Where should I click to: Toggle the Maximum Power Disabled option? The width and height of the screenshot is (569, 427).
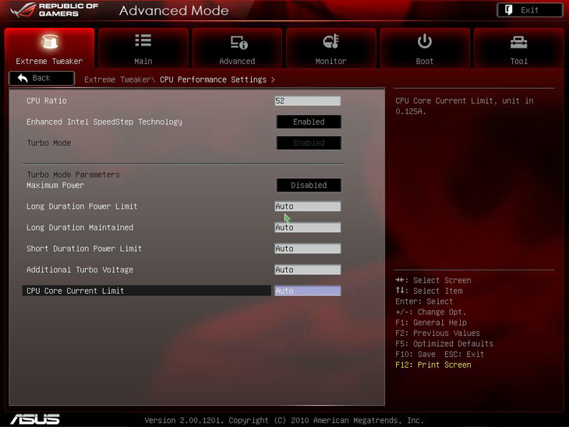point(309,185)
